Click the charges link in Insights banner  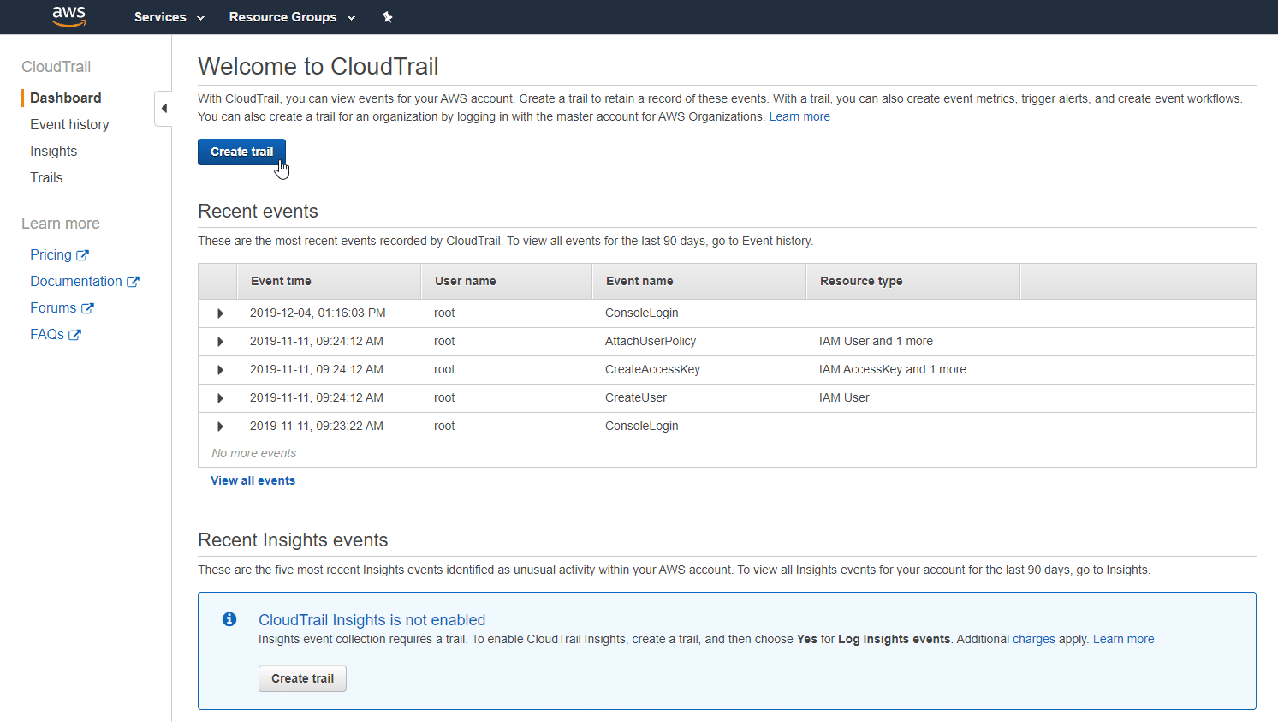pyautogui.click(x=1033, y=639)
